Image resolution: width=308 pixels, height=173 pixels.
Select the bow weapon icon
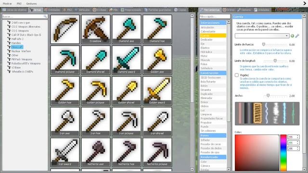click(x=65, y=29)
